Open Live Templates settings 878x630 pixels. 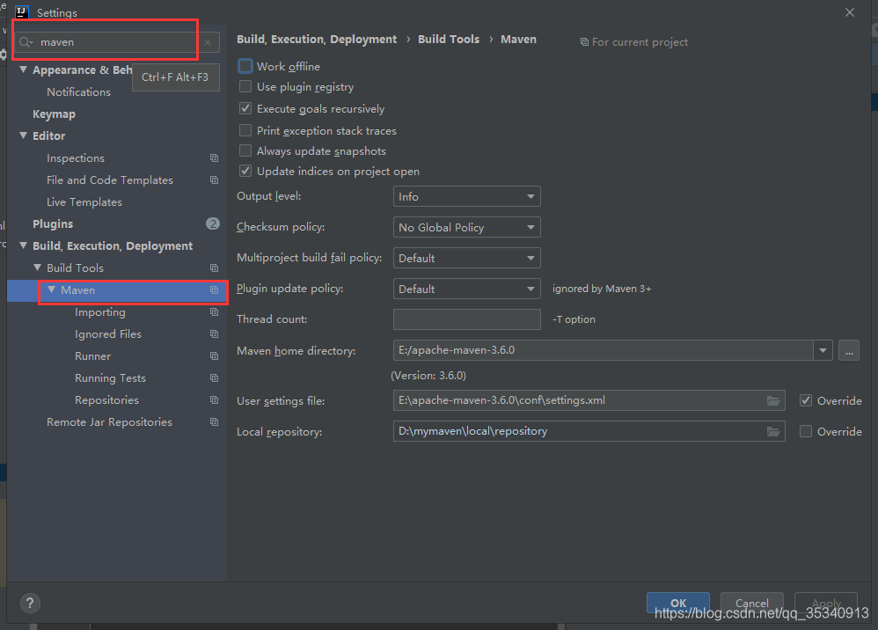[x=84, y=201]
